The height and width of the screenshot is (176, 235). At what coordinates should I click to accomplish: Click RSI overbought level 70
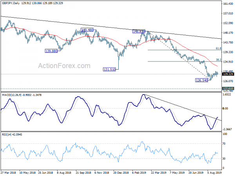tap(224, 144)
